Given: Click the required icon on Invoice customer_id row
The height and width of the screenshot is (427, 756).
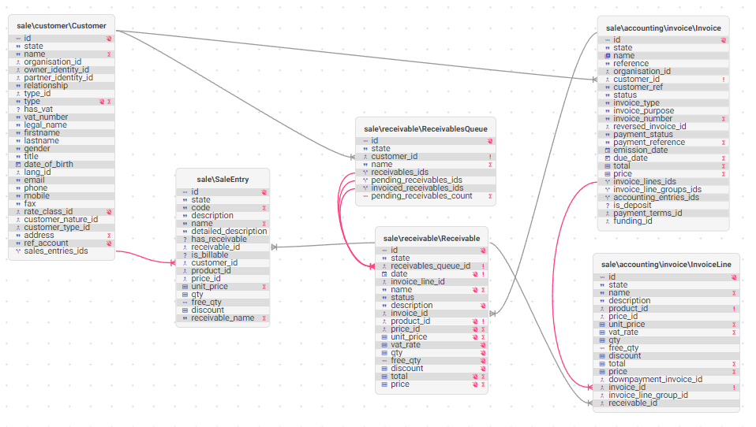Looking at the screenshot, I should coord(723,80).
